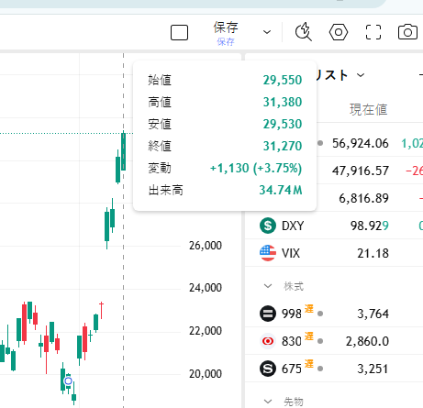The height and width of the screenshot is (408, 423).
Task: Click the 56,924.06 price value
Action: pyautogui.click(x=361, y=143)
